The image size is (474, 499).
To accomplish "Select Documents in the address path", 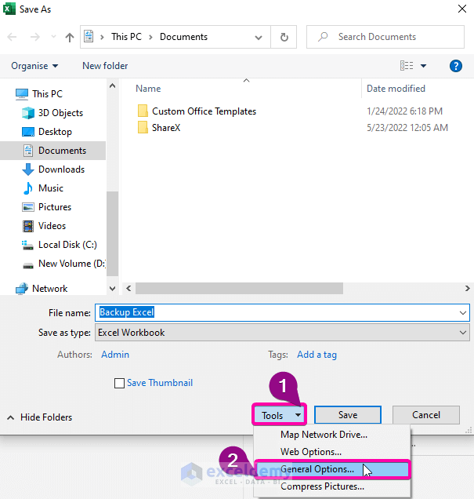I will (183, 37).
